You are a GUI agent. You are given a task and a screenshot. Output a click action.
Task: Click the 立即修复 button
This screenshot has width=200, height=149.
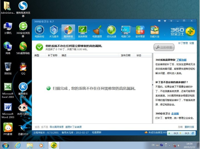click(164, 47)
